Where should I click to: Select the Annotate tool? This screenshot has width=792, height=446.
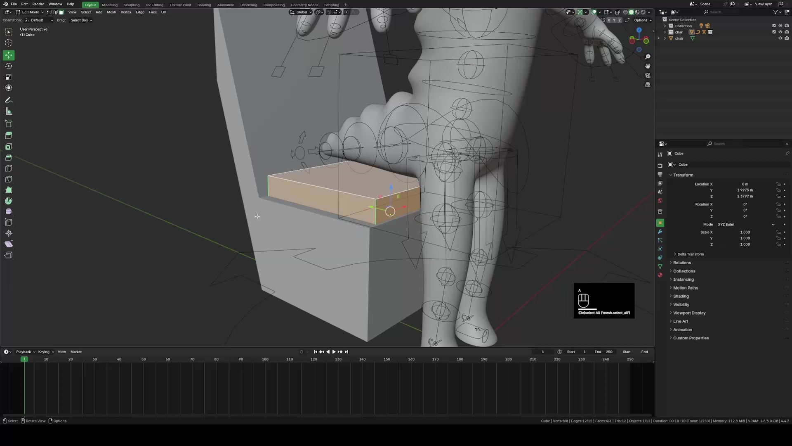tap(9, 100)
